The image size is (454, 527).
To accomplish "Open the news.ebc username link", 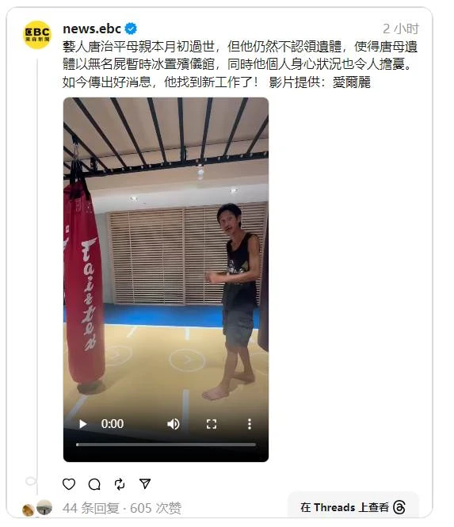I will coord(92,29).
